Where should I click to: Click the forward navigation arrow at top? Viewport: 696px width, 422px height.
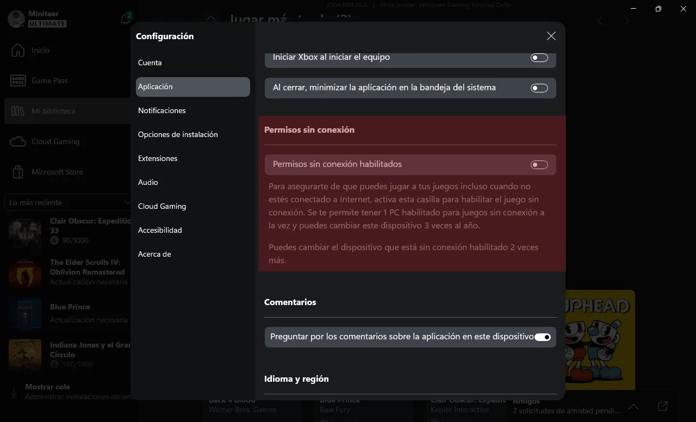pyautogui.click(x=626, y=21)
